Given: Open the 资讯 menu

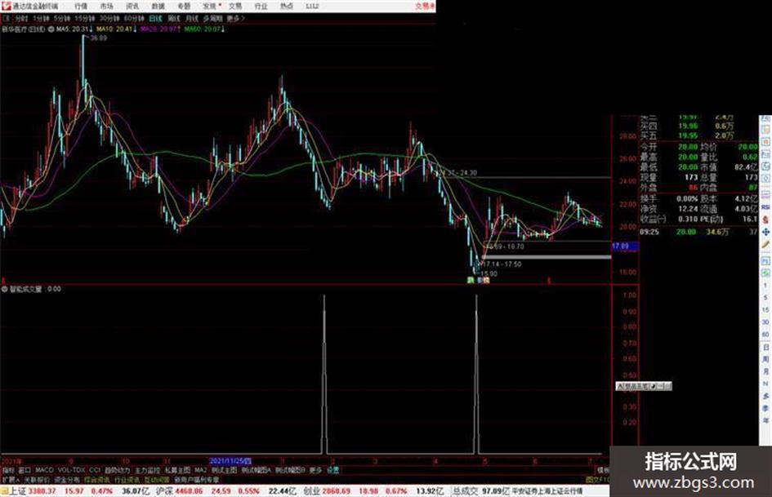Looking at the screenshot, I should click(132, 7).
